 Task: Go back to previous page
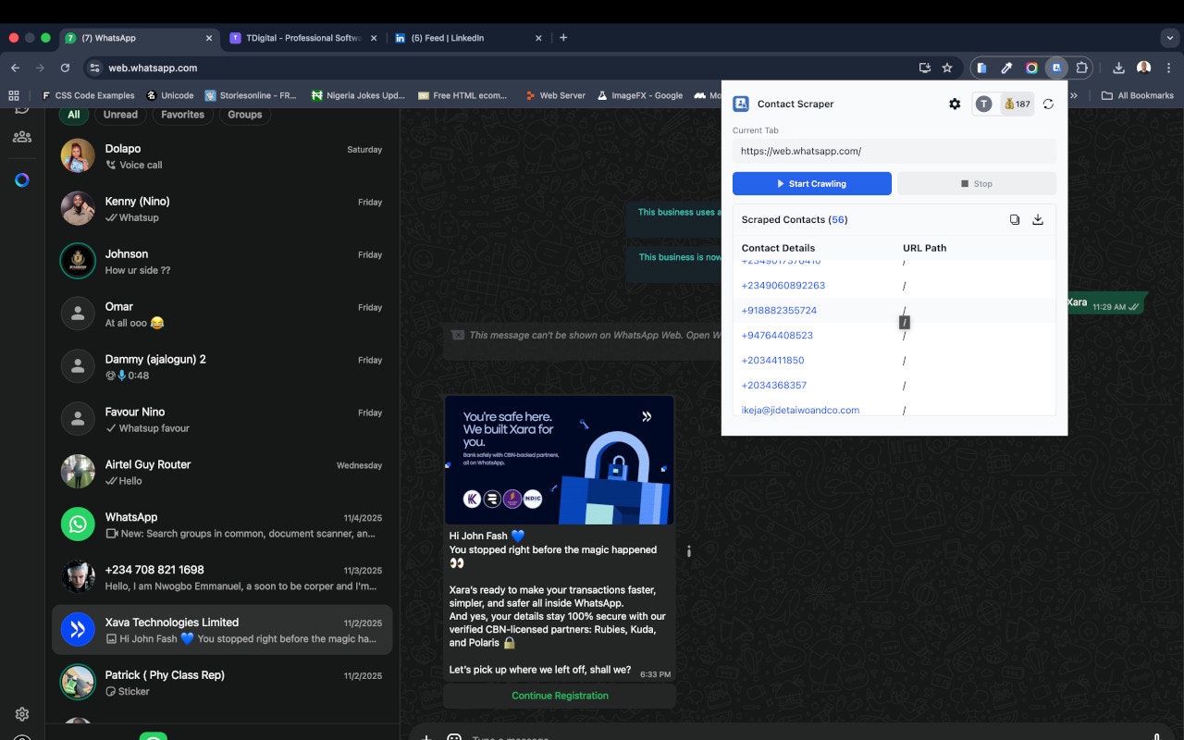pyautogui.click(x=15, y=68)
